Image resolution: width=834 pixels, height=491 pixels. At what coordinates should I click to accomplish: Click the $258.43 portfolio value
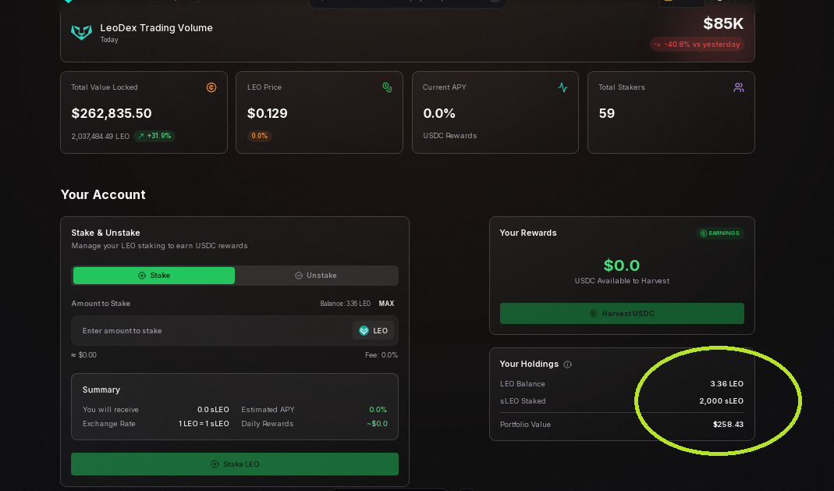tap(728, 425)
